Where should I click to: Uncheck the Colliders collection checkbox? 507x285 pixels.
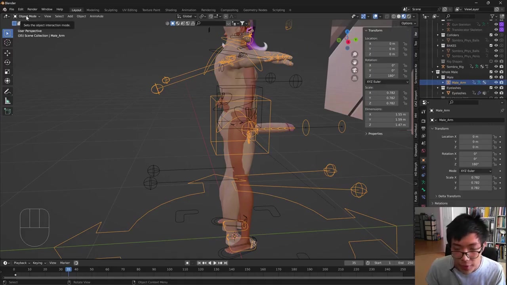click(x=491, y=35)
